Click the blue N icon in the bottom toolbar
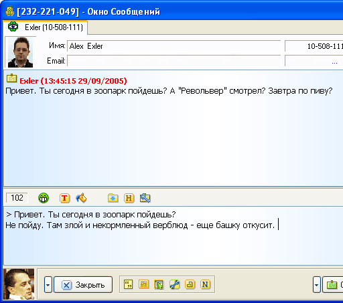Viewport: 343px width, 303px height. tap(205, 284)
